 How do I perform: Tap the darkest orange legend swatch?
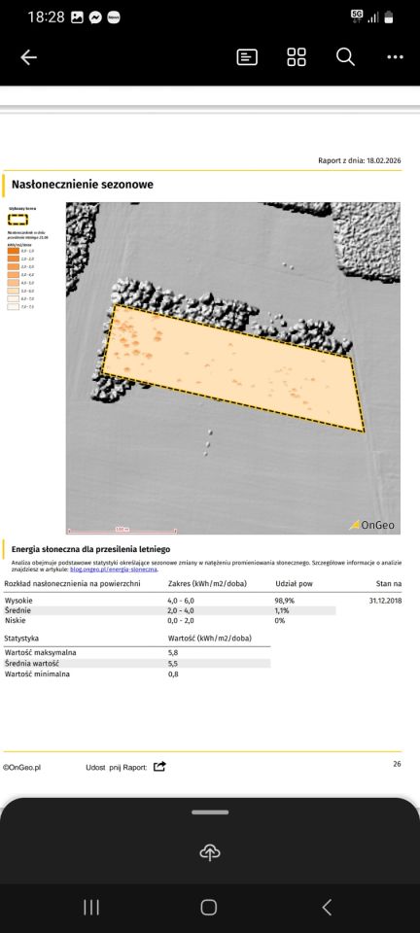pyautogui.click(x=14, y=252)
